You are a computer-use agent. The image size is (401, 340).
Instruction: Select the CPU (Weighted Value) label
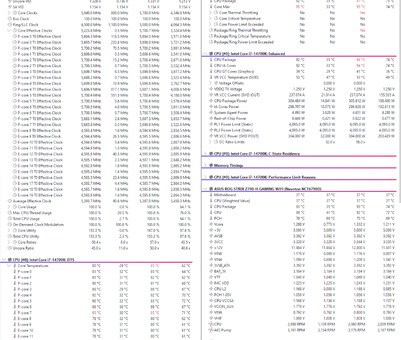coord(232,201)
